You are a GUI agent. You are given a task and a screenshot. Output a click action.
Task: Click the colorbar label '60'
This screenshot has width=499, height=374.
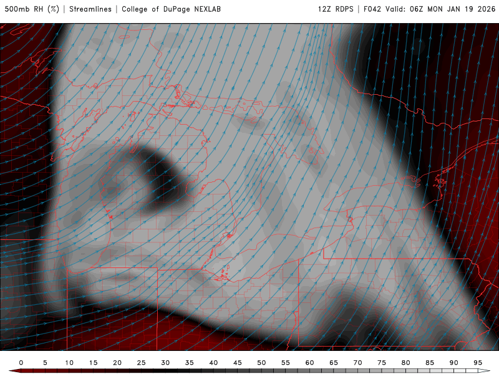point(309,363)
